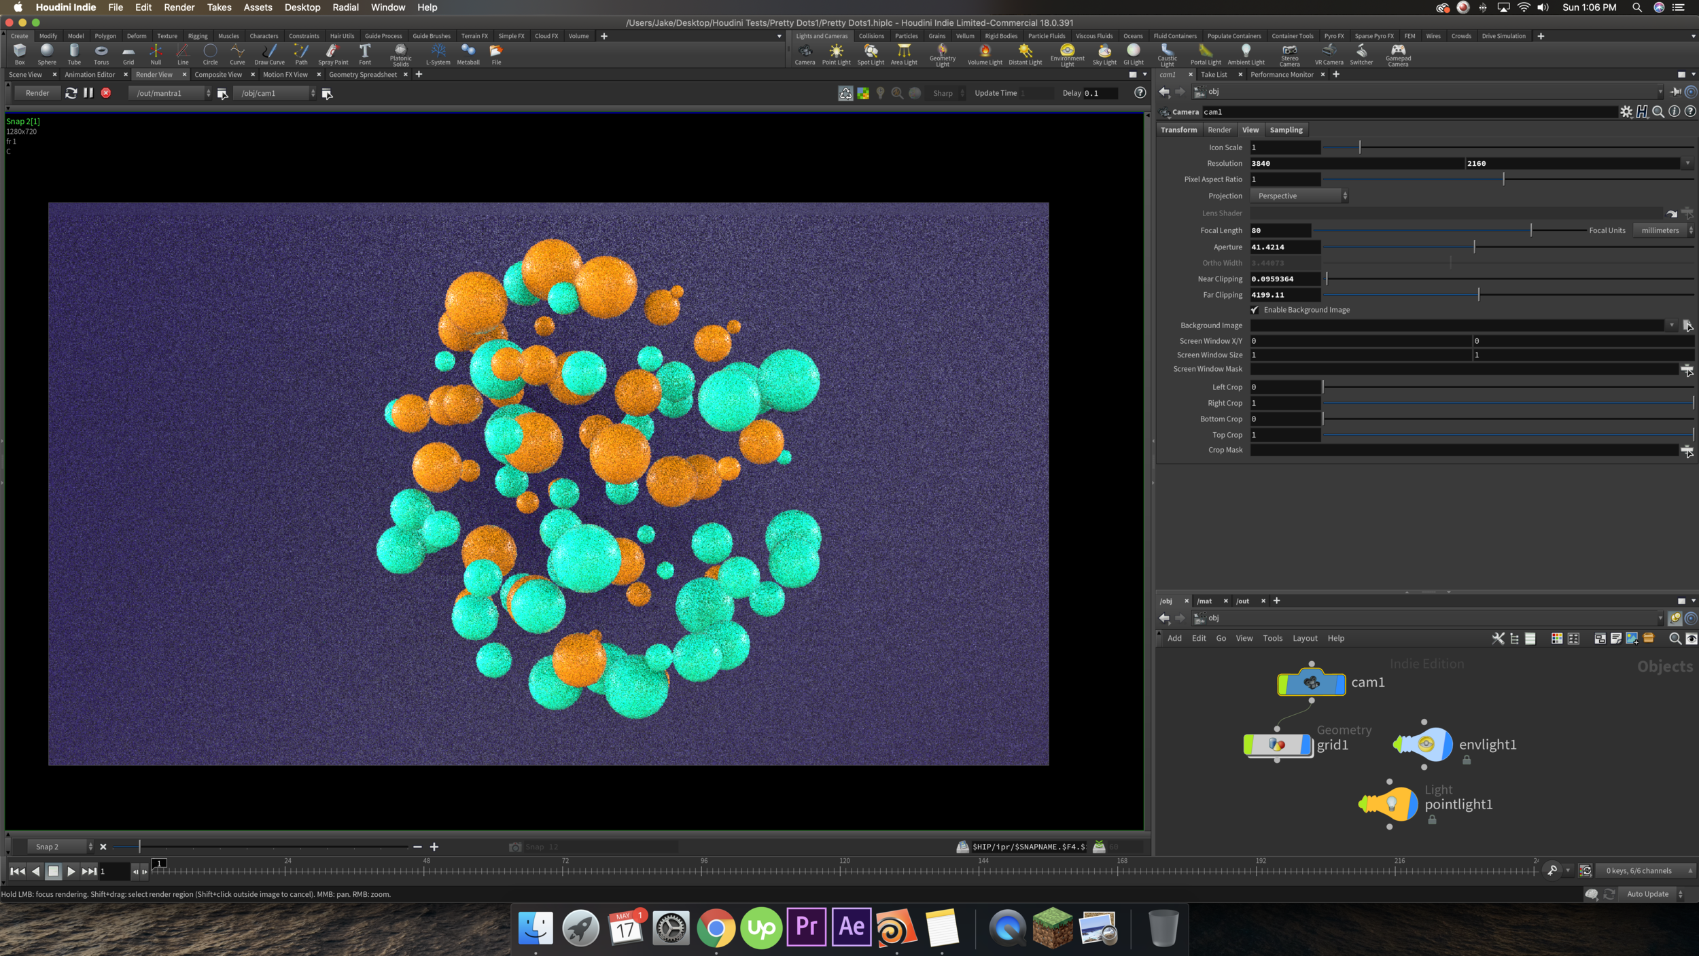Open the Projection dropdown set to Perspective
The image size is (1699, 956).
(1299, 196)
